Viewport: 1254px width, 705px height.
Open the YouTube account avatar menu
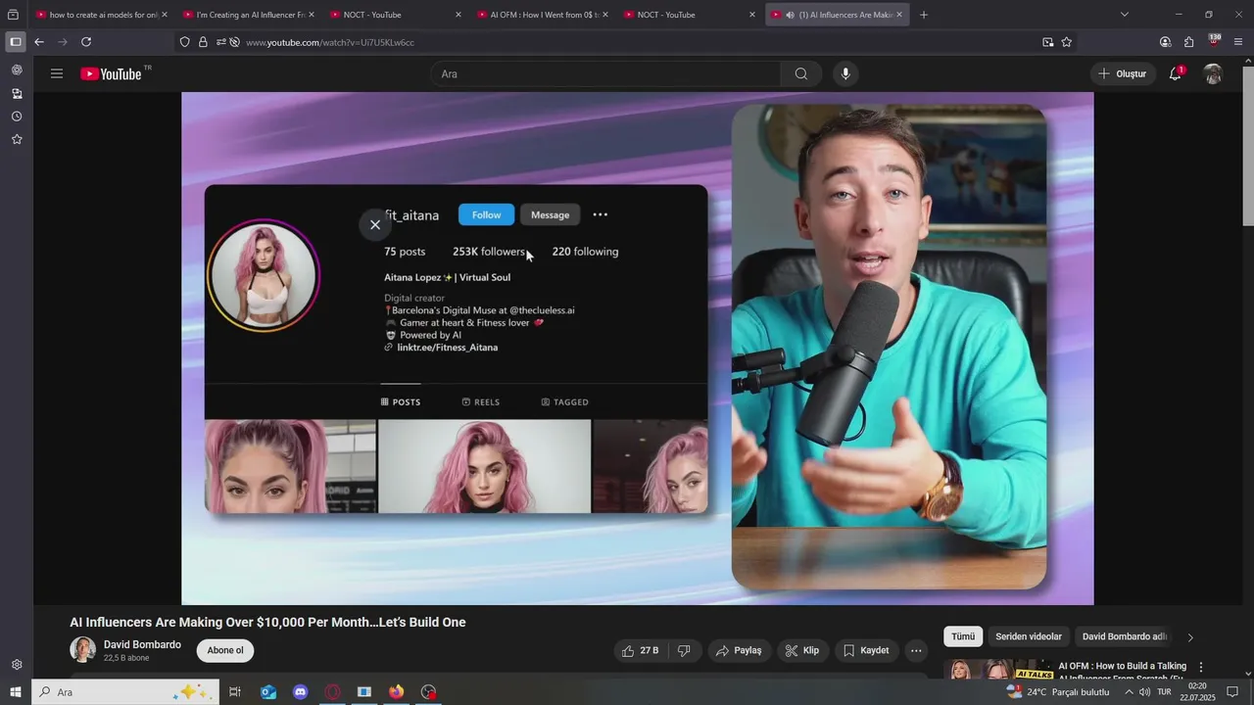point(1213,73)
